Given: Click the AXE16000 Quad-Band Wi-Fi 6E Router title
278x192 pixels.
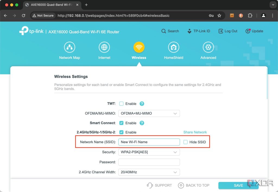Looking at the screenshot, I should tap(84, 32).
